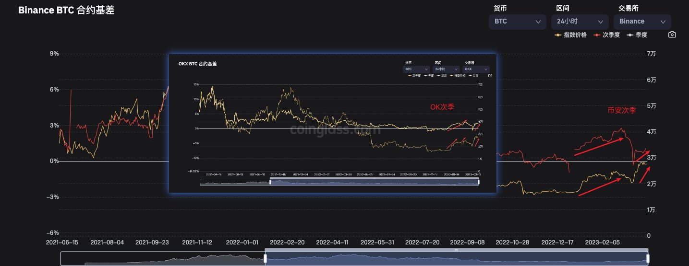The width and height of the screenshot is (689, 266).
Task: Click the unselected gray area of Binance range slider
Action: tap(162, 258)
